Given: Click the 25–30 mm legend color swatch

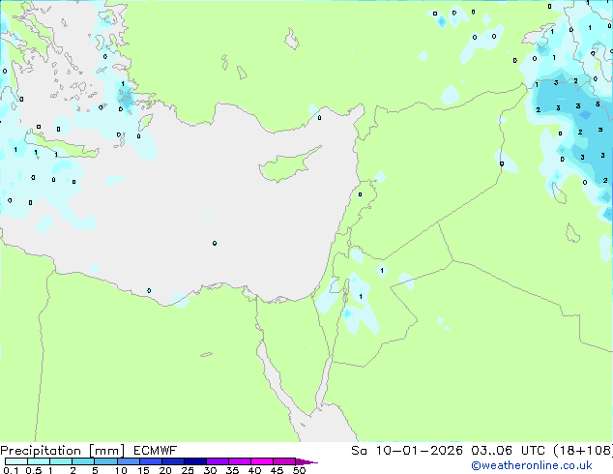Looking at the screenshot, I should (195, 461).
